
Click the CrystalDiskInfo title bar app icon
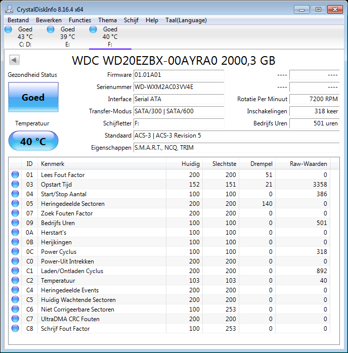(9, 10)
